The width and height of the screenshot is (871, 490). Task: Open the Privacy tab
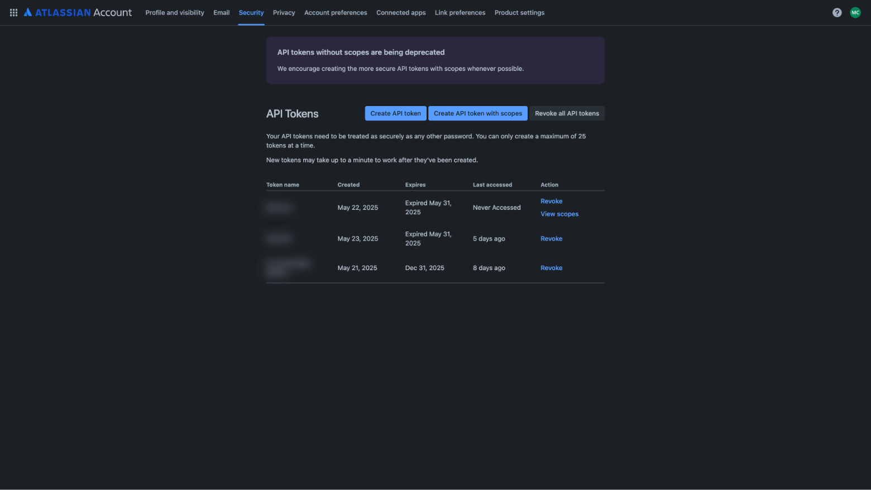[284, 12]
